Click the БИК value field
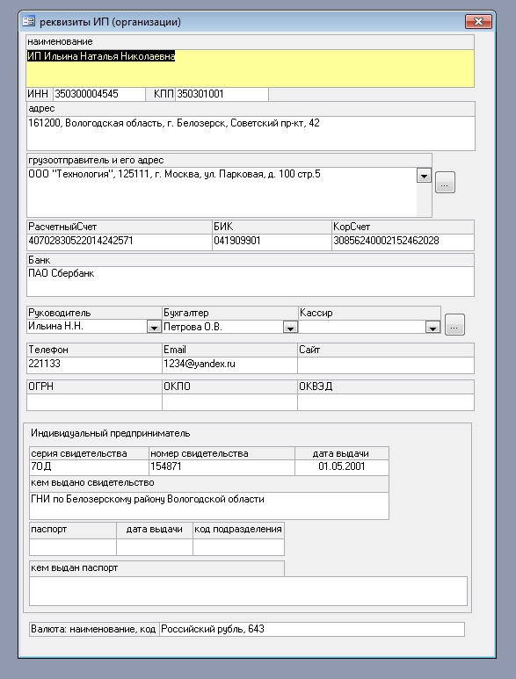This screenshot has height=679, width=516. (273, 242)
